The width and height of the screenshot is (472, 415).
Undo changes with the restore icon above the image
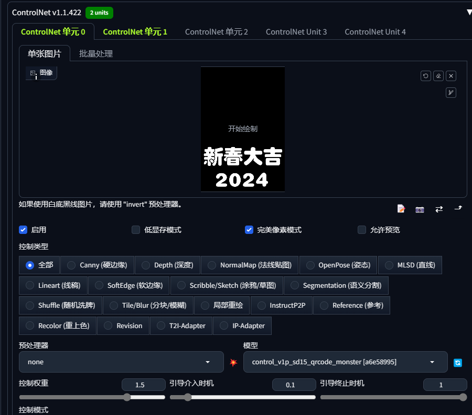(x=425, y=76)
